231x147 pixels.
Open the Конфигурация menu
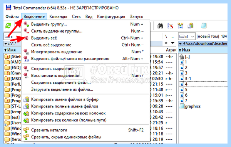click(111, 17)
